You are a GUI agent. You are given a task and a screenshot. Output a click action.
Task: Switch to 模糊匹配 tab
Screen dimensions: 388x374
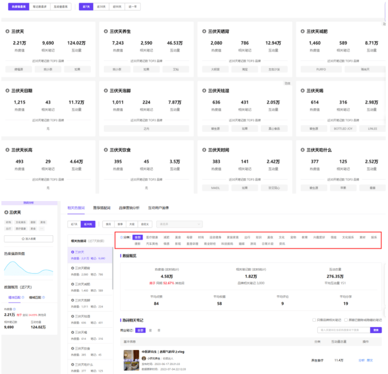(35, 297)
